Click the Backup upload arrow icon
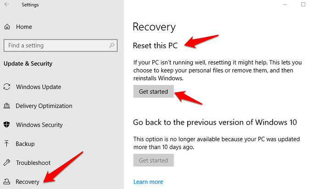The height and width of the screenshot is (189, 312). [7, 144]
